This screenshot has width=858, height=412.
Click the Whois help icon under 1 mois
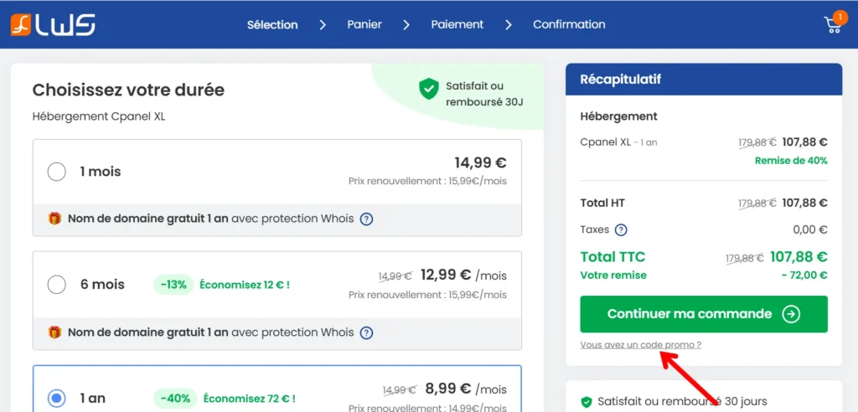[366, 219]
